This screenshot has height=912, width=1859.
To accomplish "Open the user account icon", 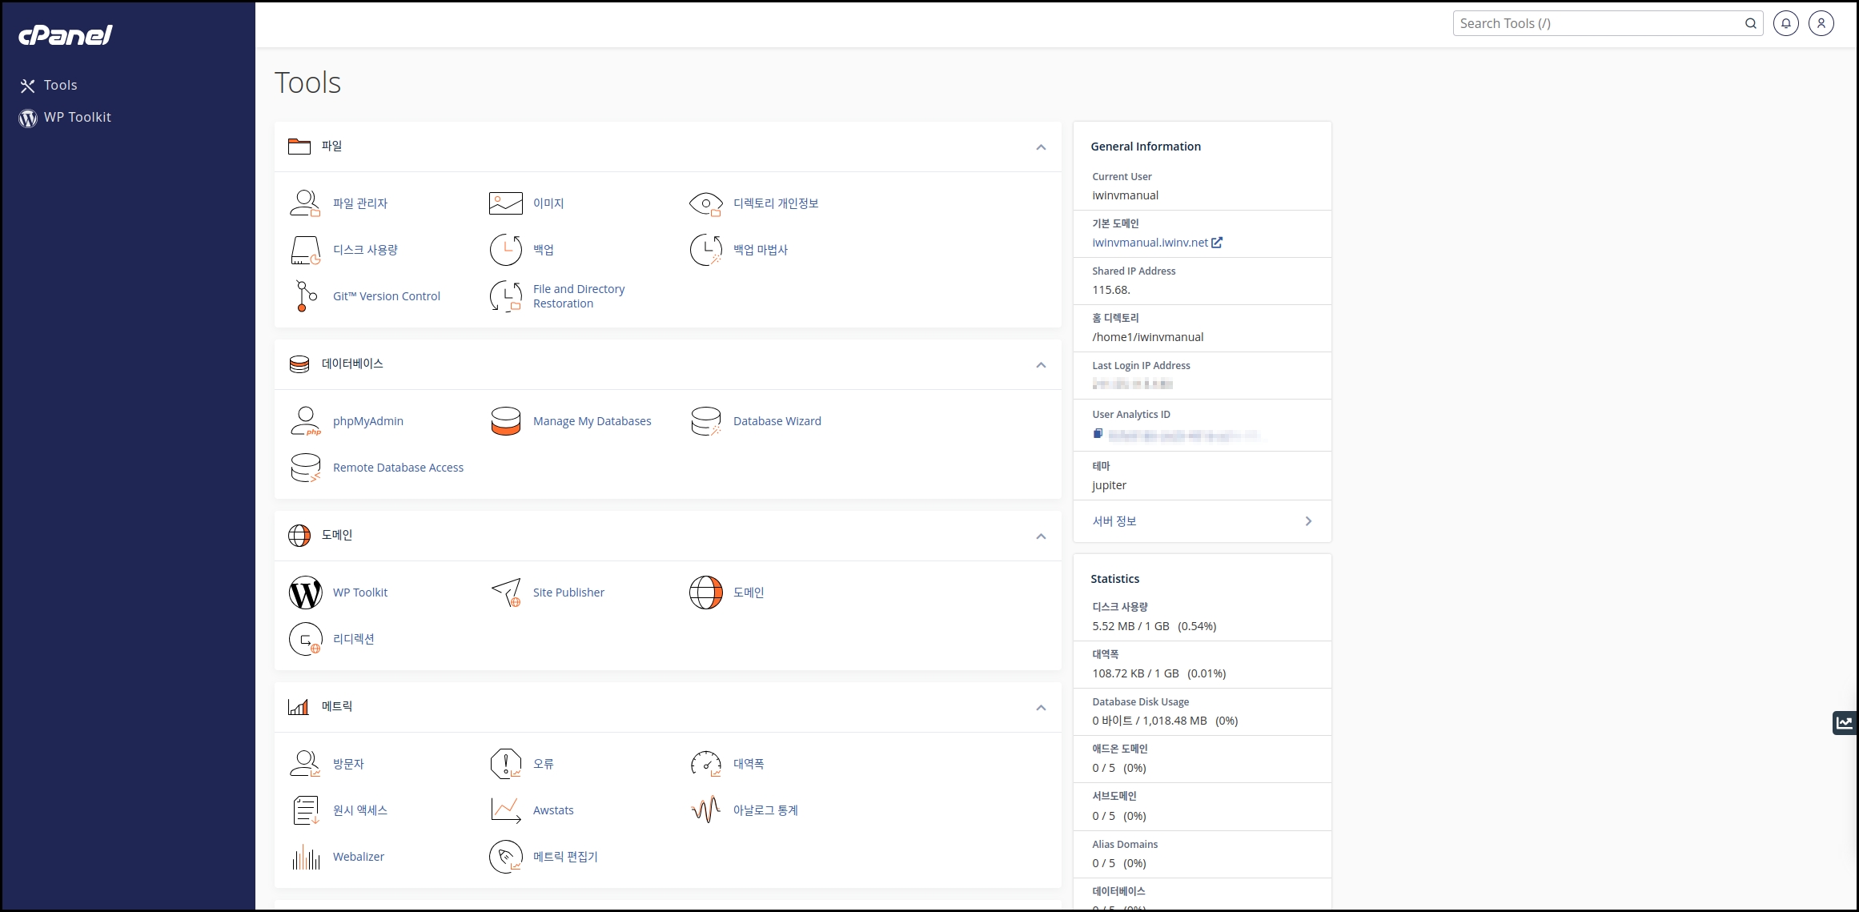I will (x=1821, y=23).
